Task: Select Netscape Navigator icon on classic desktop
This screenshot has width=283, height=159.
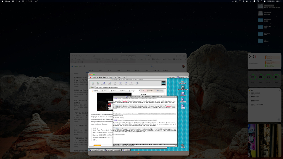Action: pos(183,88)
